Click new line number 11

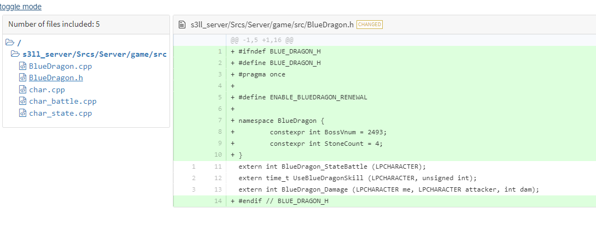(218, 166)
